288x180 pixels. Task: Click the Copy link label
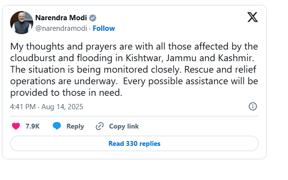[x=124, y=126]
